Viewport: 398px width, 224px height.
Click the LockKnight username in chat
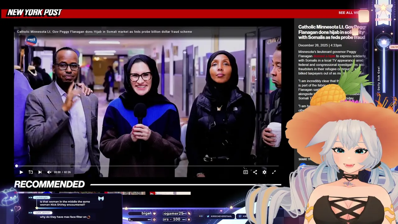(41, 198)
